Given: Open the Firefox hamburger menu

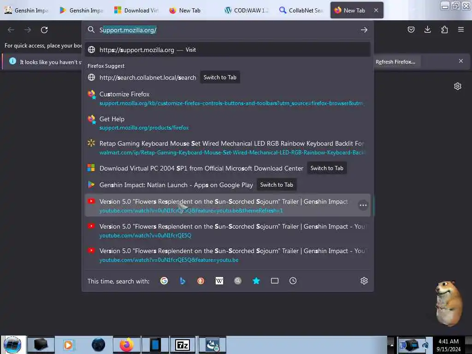Looking at the screenshot, I should [x=461, y=29].
